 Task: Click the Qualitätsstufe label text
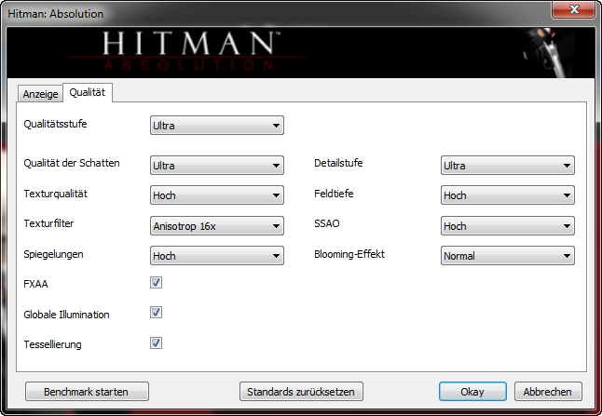tap(55, 124)
